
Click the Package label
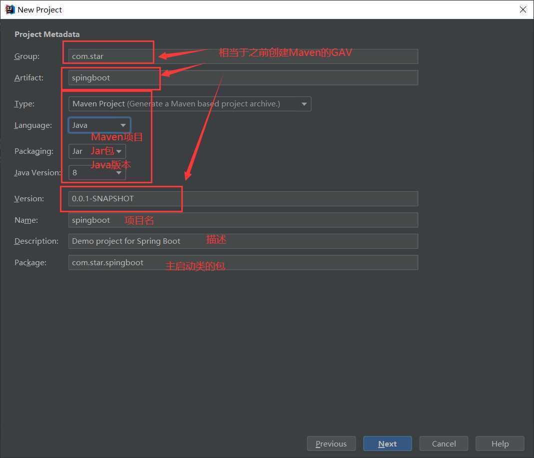click(30, 263)
